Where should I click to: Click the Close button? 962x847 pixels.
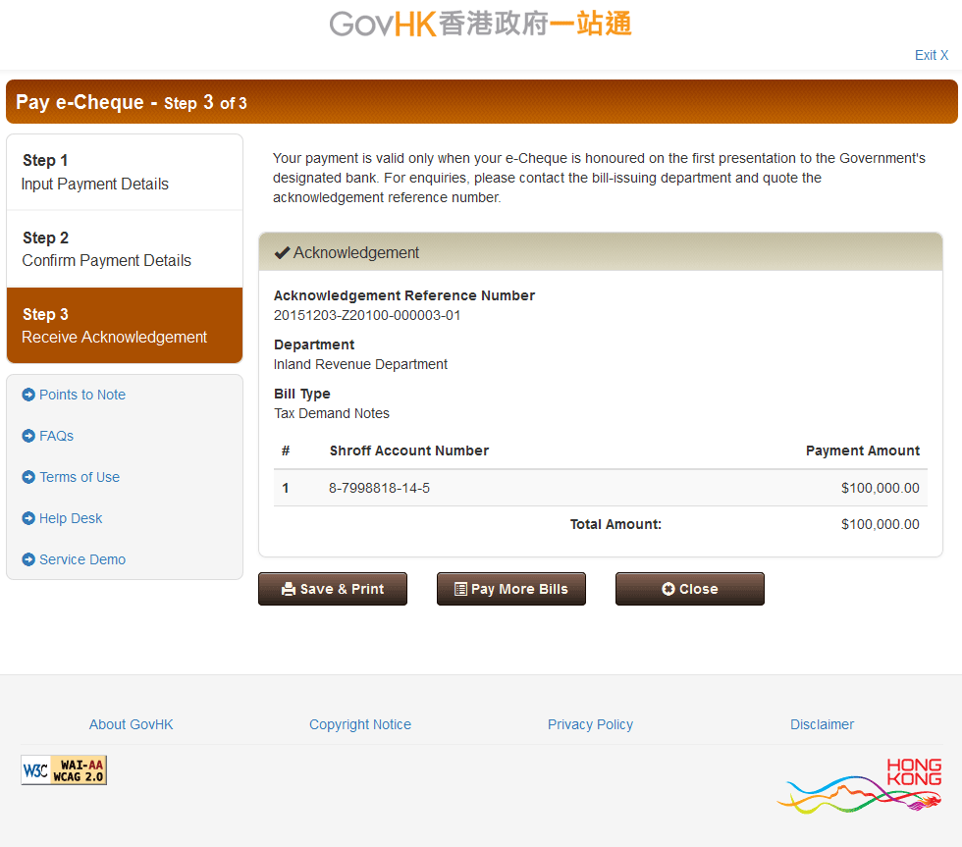pos(689,589)
